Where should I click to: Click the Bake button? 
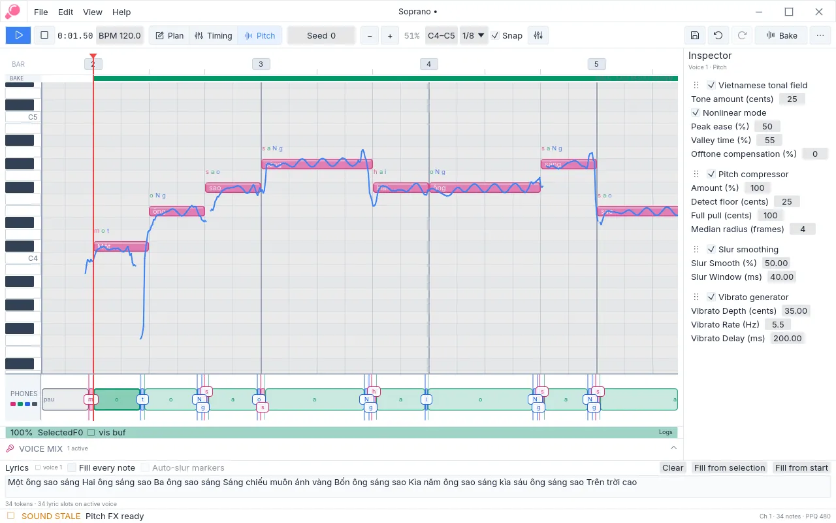point(781,35)
